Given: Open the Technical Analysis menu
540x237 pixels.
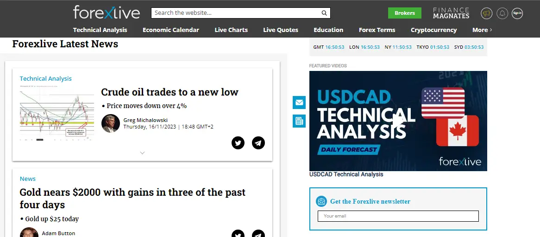Looking at the screenshot, I should (100, 30).
